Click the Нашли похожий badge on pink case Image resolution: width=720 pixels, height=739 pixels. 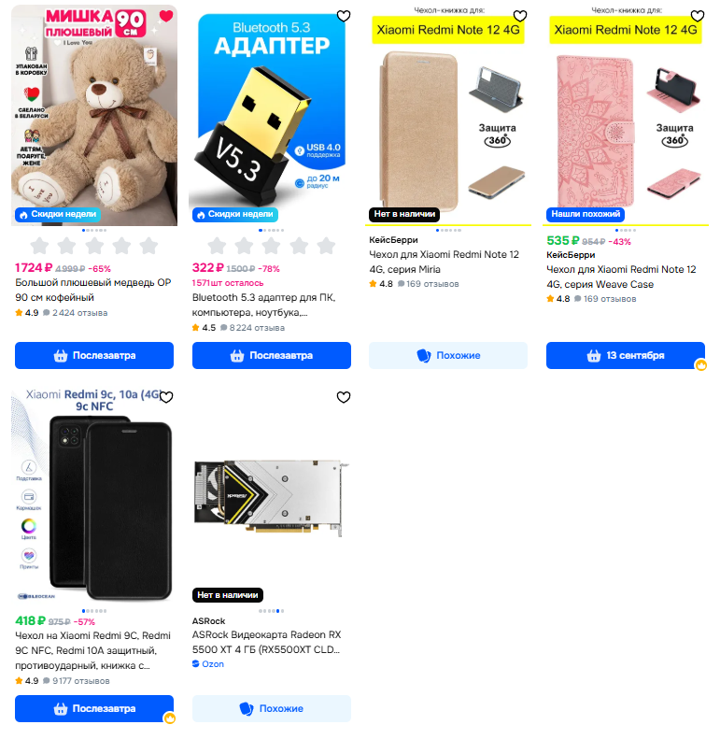tap(586, 215)
